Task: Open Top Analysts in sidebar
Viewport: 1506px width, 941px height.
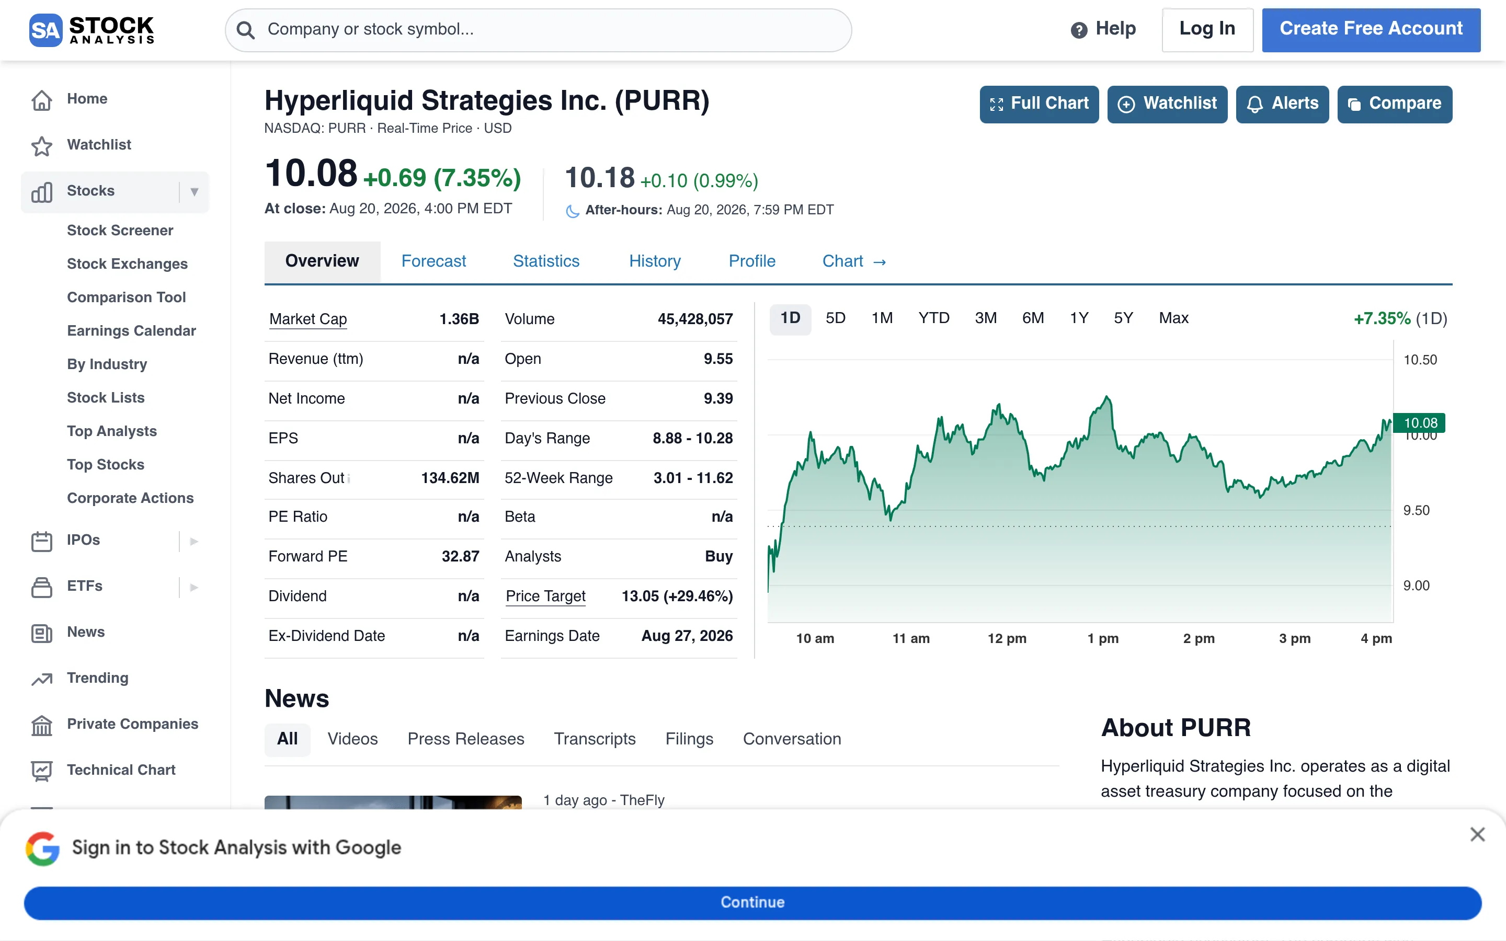Action: [112, 432]
